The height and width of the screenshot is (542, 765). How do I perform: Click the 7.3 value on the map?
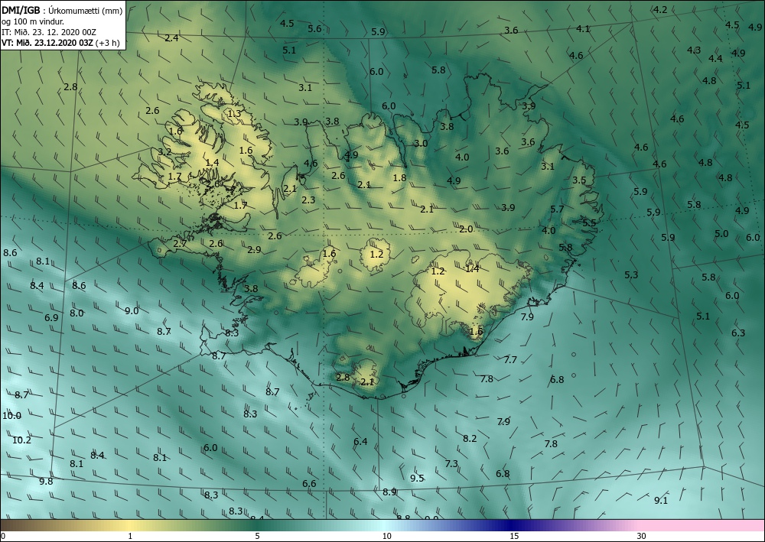(x=452, y=463)
